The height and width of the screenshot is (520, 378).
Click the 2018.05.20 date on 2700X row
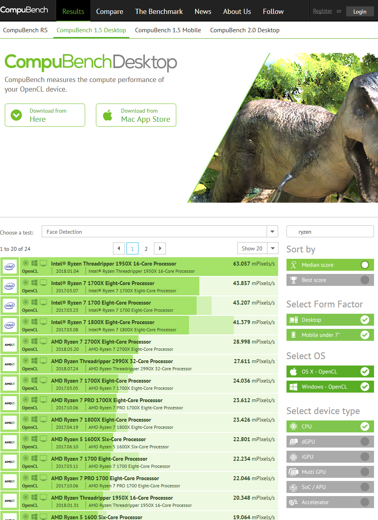[x=67, y=349]
